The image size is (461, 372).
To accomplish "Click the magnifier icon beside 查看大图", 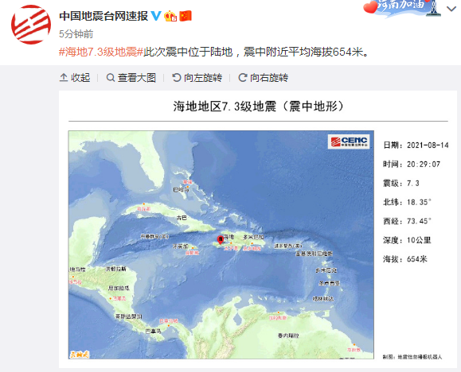I will [111, 78].
